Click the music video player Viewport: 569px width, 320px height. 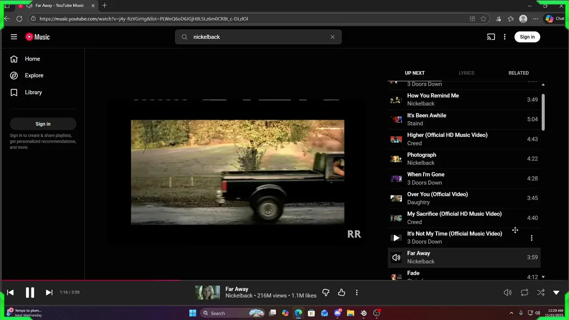point(237,172)
